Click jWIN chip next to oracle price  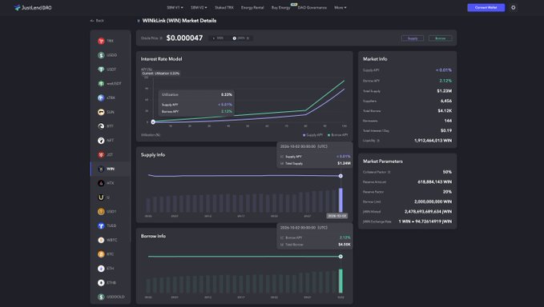pos(241,38)
